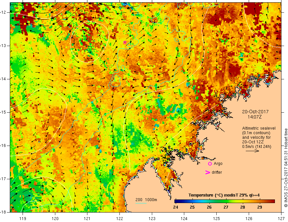Click the 28 value on the temperature scale
This screenshot has width=288, height=222.
(x=243, y=207)
